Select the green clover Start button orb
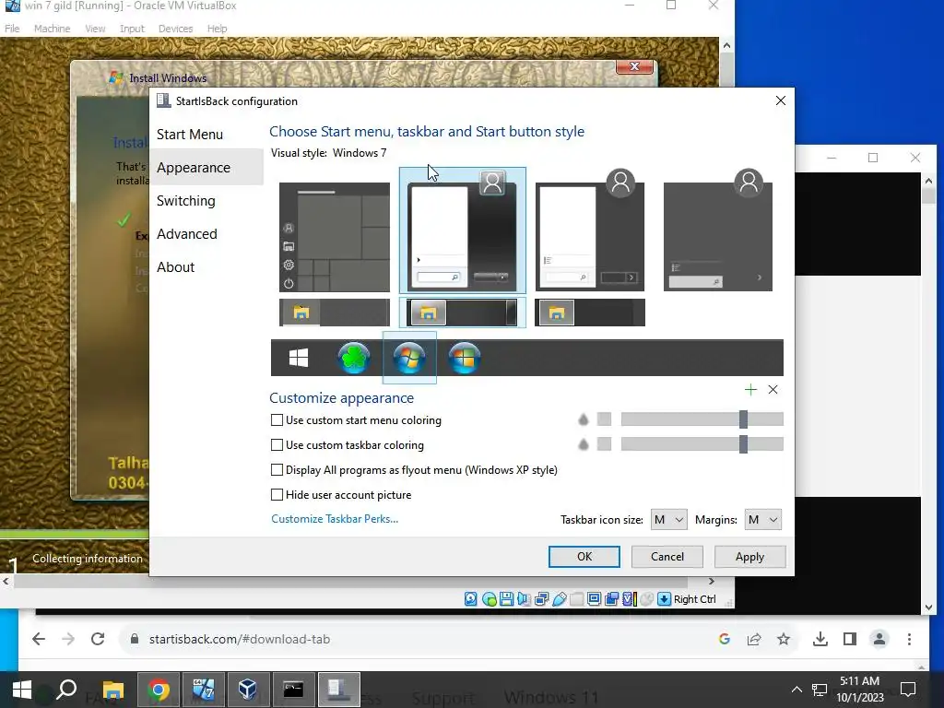This screenshot has width=944, height=708. tap(354, 358)
